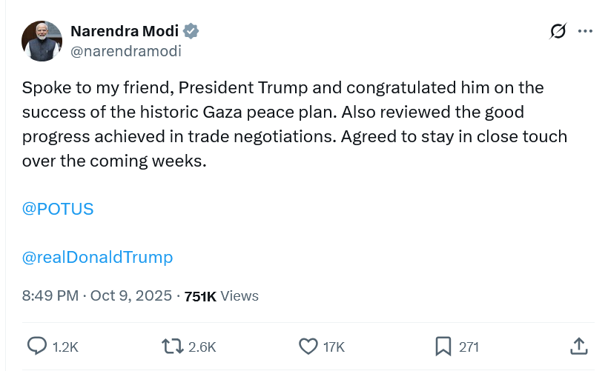608x371 pixels.
Task: Click the 2.6K reposts count
Action: click(x=202, y=347)
